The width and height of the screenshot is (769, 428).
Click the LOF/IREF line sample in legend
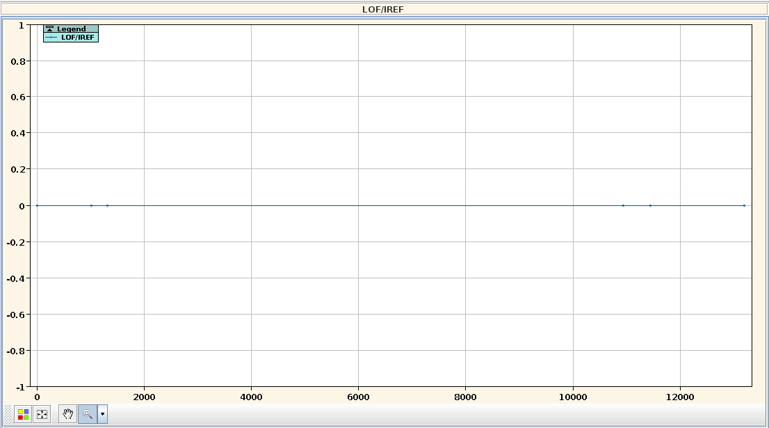tap(51, 38)
